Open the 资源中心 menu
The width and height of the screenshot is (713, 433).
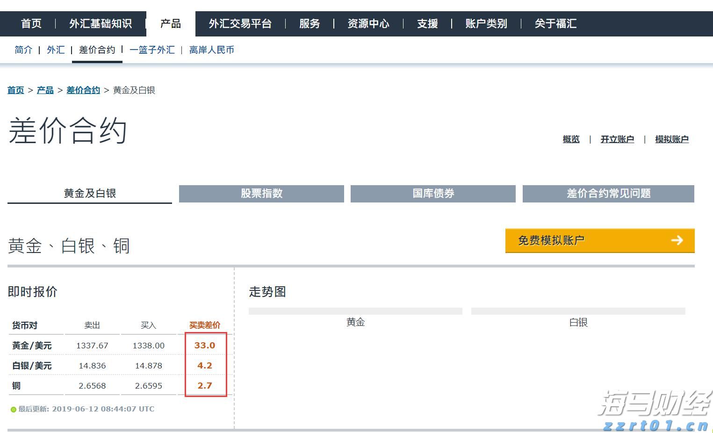368,23
